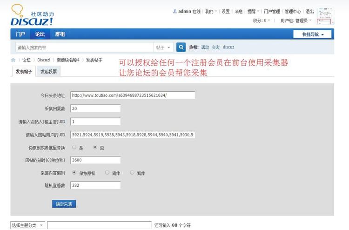Open the 快捷导航 dropdown
Screen dimensions: 349x230
312,34
